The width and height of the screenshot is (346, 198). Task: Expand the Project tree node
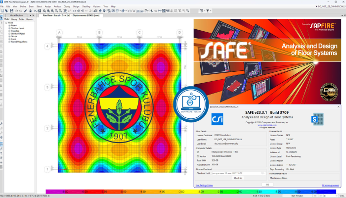coord(9,25)
